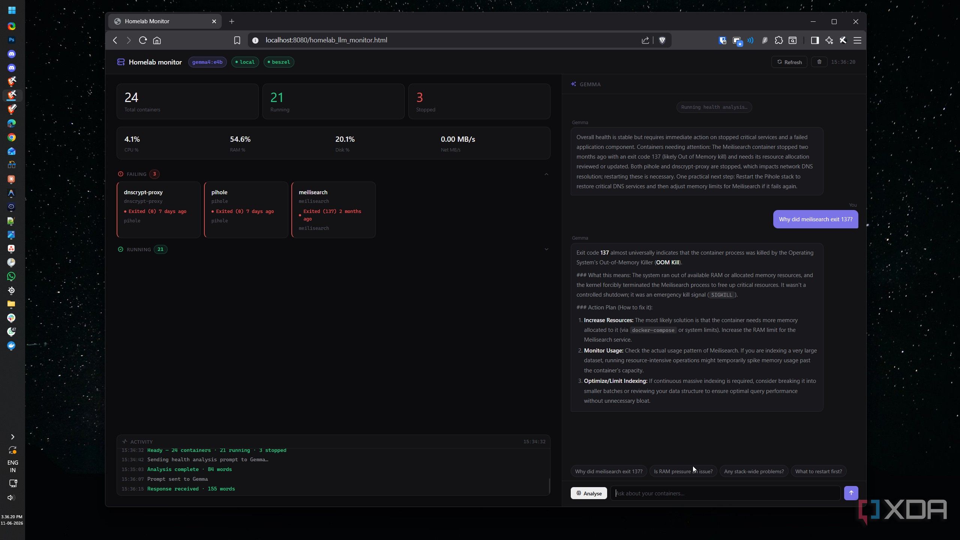Open the Extensions puzzle icon
960x540 pixels.
pos(778,40)
